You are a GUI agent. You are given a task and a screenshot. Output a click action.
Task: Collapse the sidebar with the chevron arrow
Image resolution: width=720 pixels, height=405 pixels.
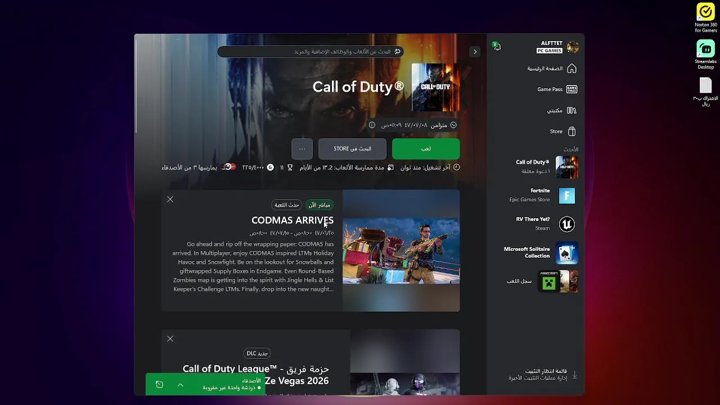pyautogui.click(x=475, y=52)
